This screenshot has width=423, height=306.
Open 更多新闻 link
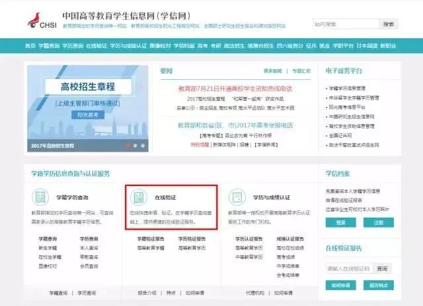273,71
